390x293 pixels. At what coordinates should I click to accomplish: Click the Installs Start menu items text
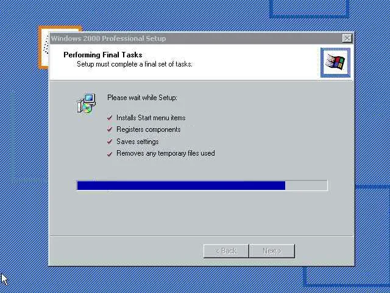[x=151, y=118]
